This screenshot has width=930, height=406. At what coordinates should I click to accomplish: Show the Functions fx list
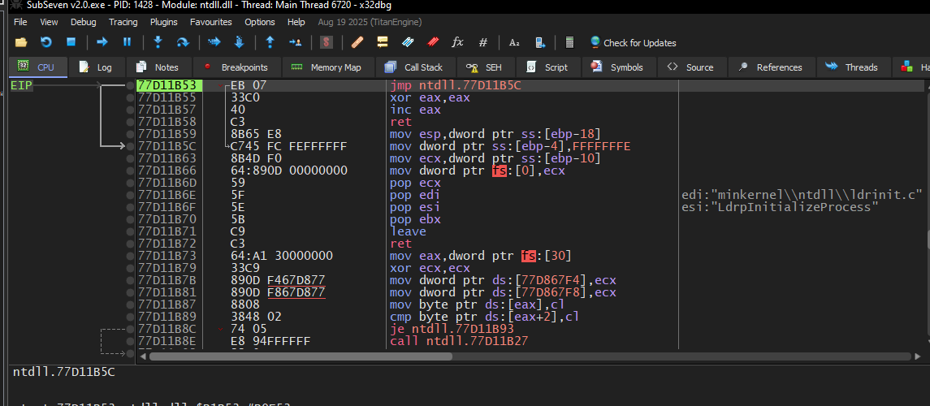point(457,42)
